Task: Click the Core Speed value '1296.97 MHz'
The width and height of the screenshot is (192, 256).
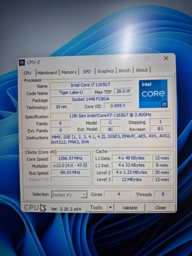Action: pyautogui.click(x=70, y=158)
